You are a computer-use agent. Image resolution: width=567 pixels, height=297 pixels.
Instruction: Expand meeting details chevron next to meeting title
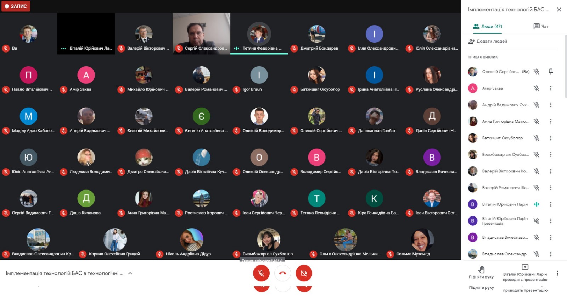(x=130, y=273)
